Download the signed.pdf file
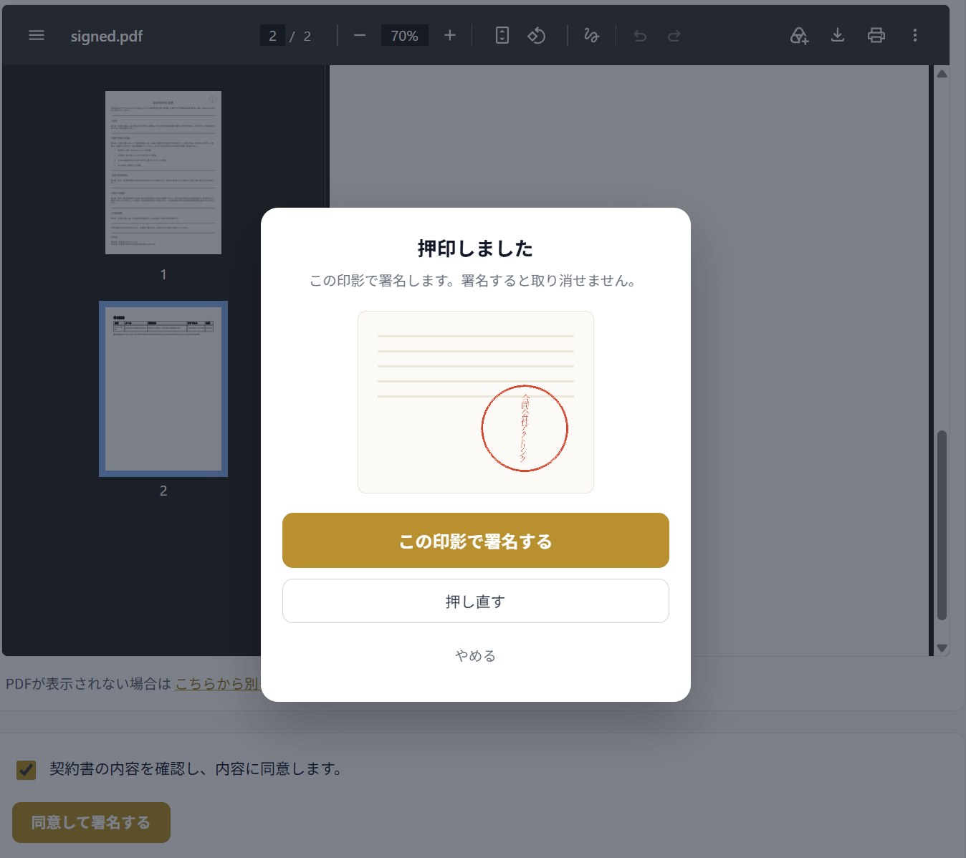 coord(838,35)
